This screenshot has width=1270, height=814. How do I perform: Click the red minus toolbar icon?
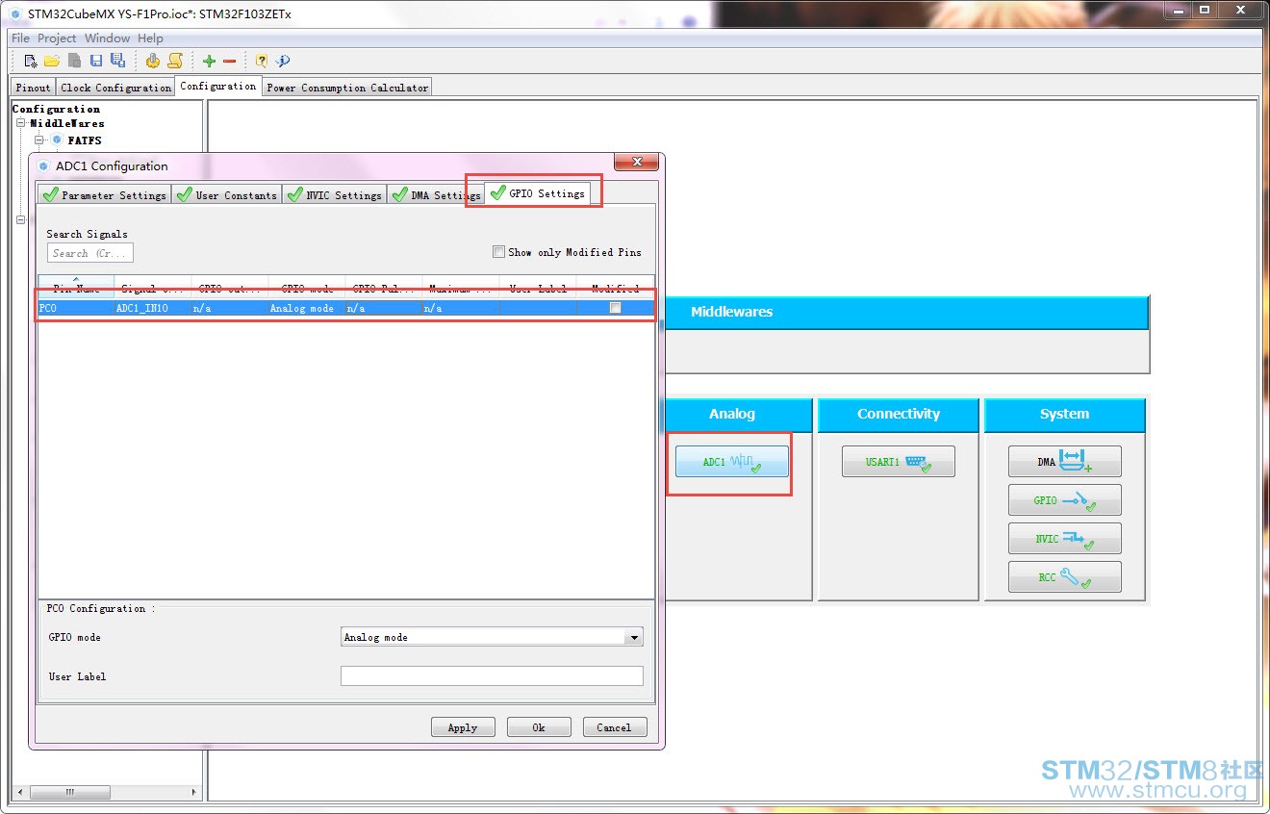tap(229, 61)
